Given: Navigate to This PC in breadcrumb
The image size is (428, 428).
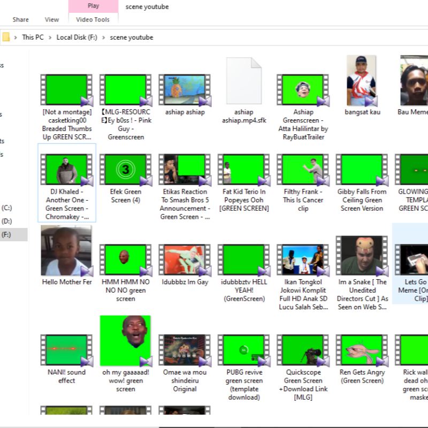Looking at the screenshot, I should (x=33, y=37).
